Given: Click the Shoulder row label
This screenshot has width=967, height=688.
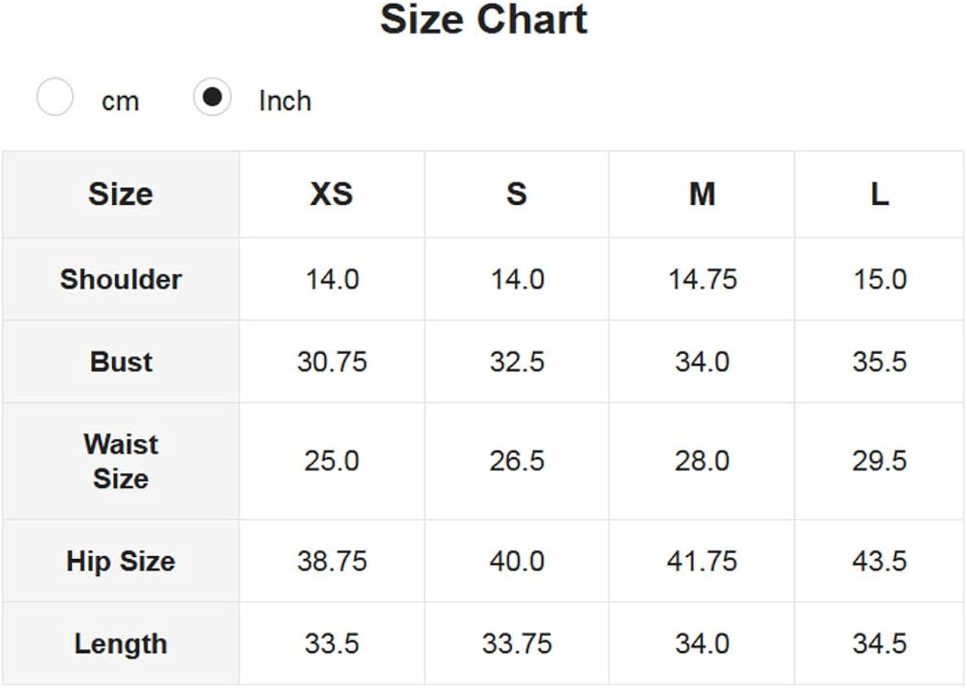Looking at the screenshot, I should [x=121, y=279].
